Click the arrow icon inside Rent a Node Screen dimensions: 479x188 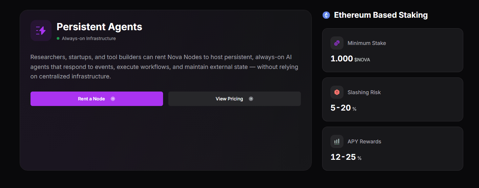point(113,99)
